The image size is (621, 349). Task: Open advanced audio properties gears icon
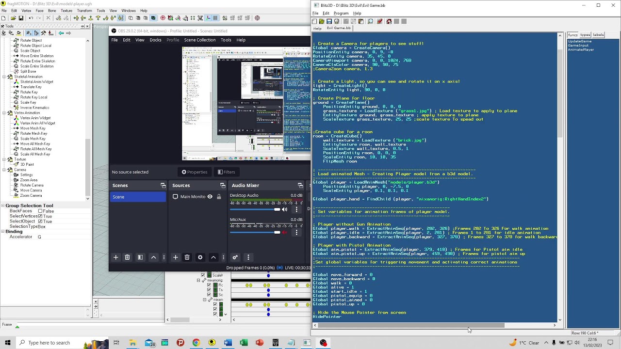coord(235,257)
